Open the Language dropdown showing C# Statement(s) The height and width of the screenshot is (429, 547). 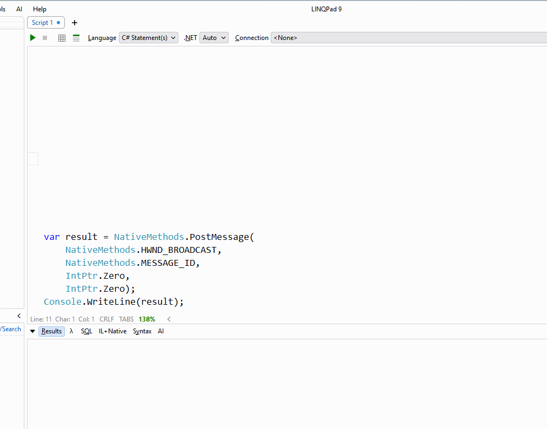tap(148, 38)
